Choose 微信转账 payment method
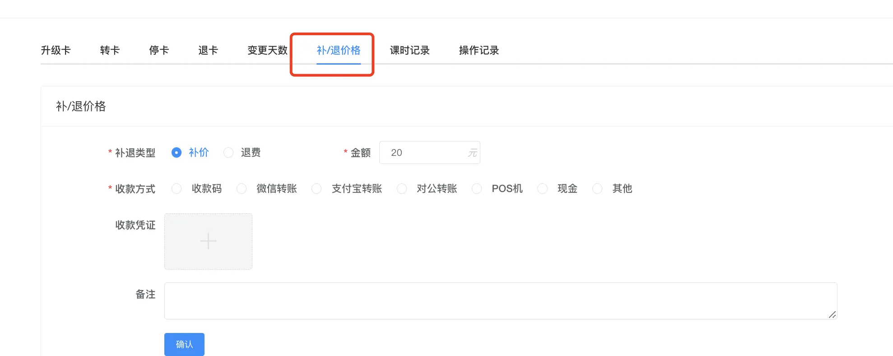This screenshot has height=356, width=893. [x=242, y=189]
